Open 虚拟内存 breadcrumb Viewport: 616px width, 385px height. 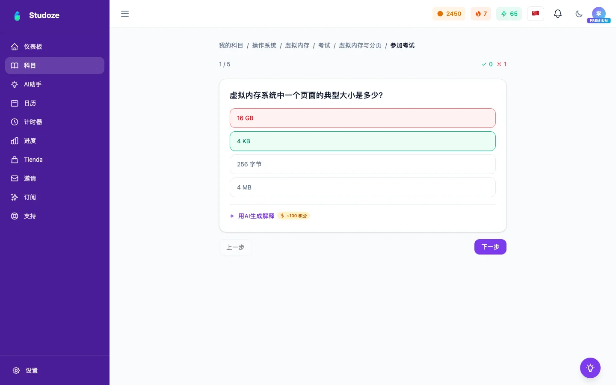[x=297, y=45]
